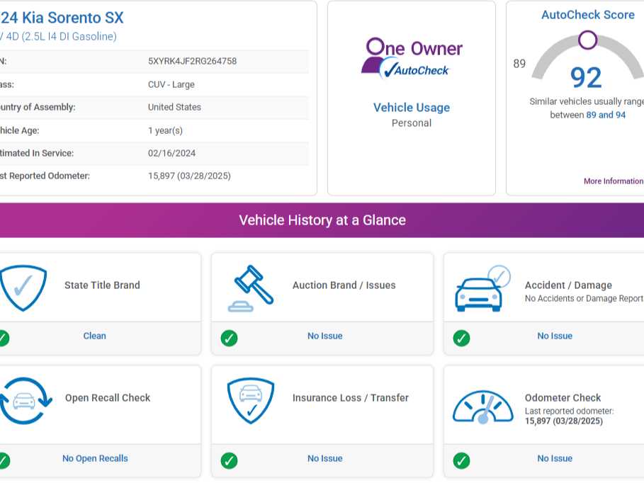Viewport: 644px width, 483px height.
Task: Click green checkmark in State Title Brand card
Action: point(4,338)
